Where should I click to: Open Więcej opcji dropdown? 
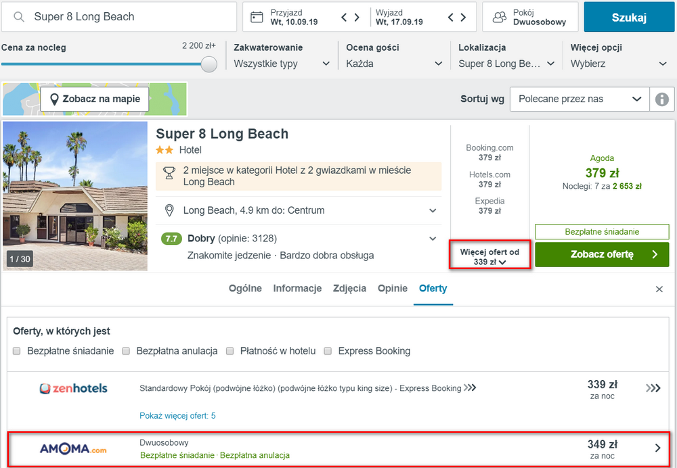point(619,64)
